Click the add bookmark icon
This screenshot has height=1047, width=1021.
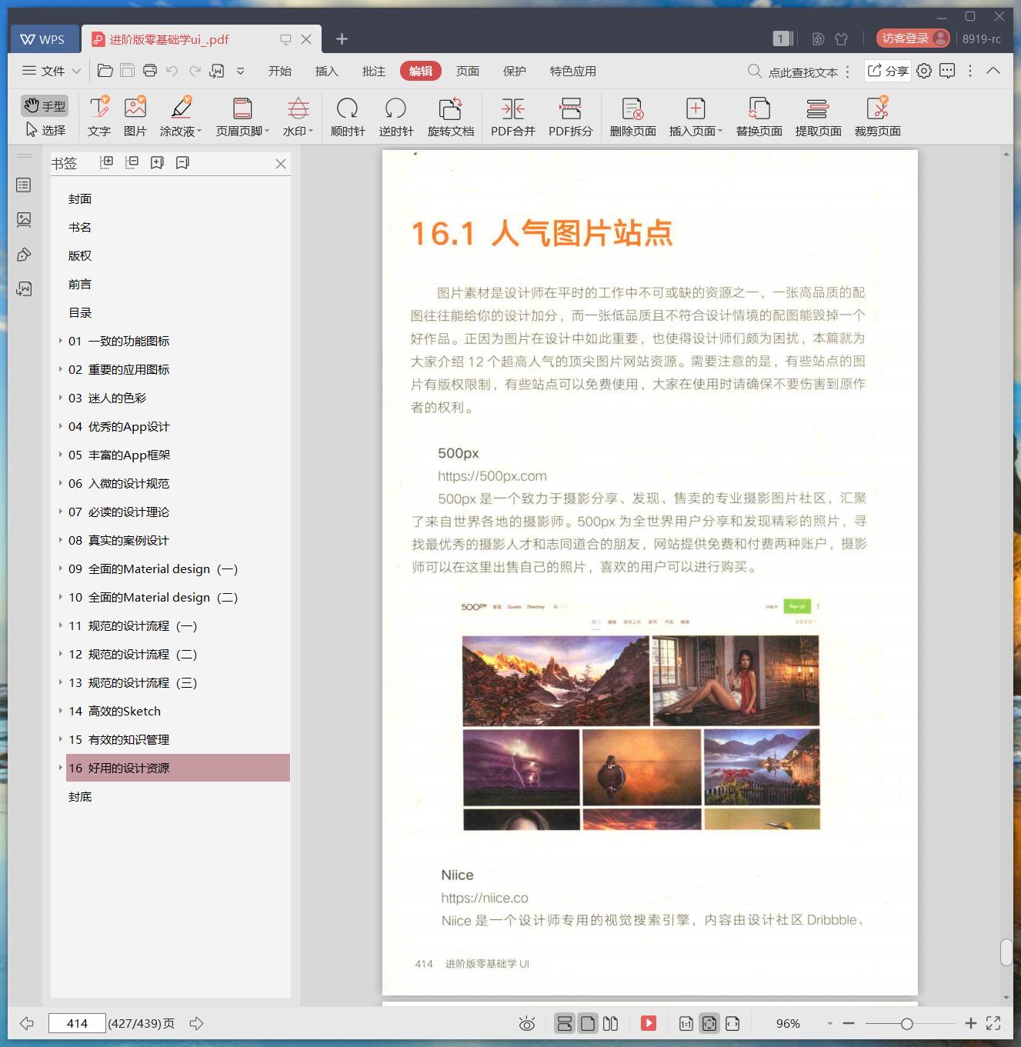click(x=157, y=162)
